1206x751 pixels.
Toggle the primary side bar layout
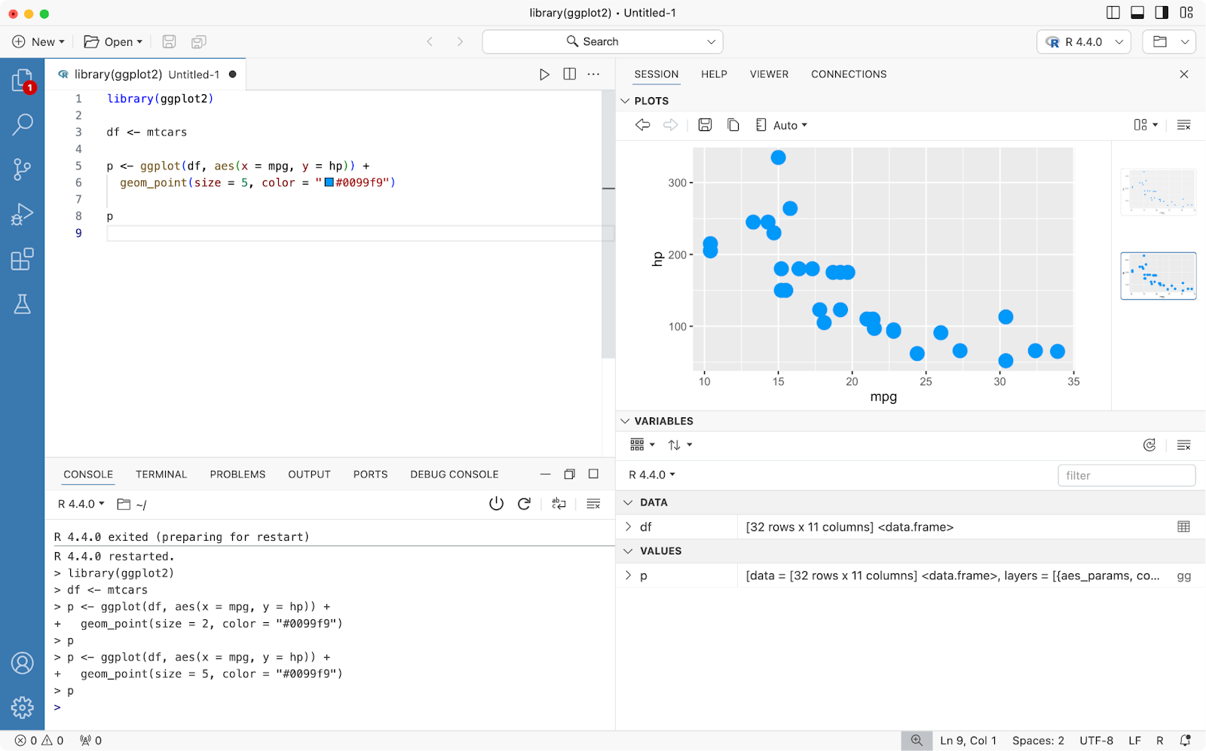1113,13
